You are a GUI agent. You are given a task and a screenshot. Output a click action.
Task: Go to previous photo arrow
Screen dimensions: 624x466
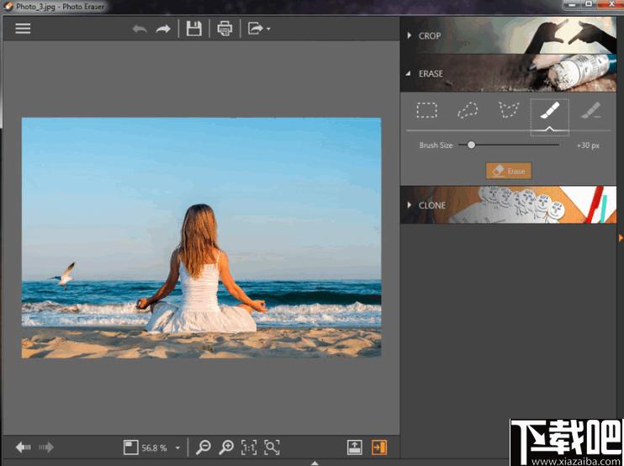23,447
